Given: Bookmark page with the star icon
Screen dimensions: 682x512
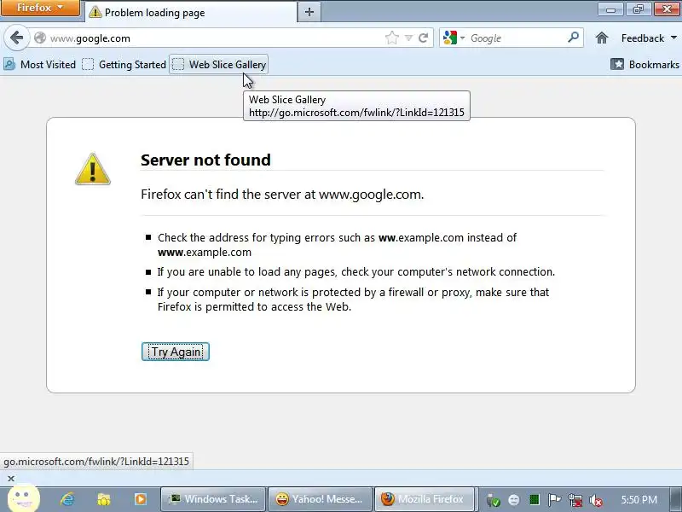Looking at the screenshot, I should click(392, 38).
